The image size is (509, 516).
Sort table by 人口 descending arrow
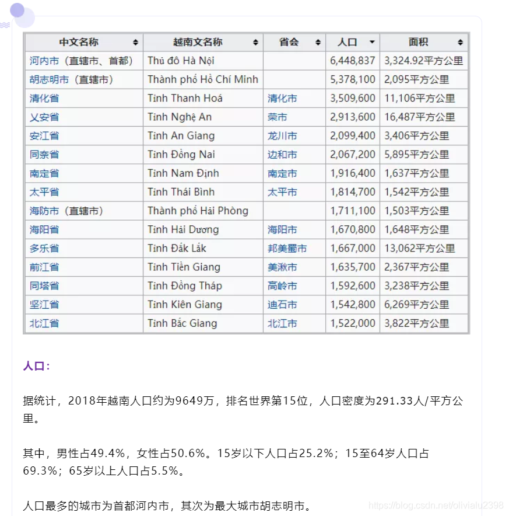(x=372, y=42)
